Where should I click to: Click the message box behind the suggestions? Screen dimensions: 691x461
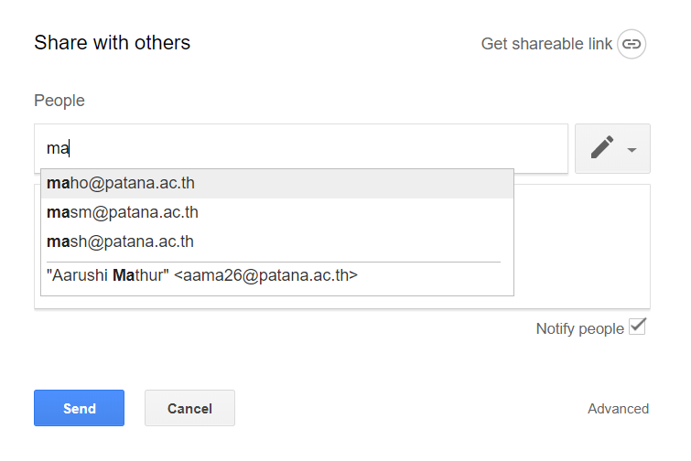[x=582, y=247]
